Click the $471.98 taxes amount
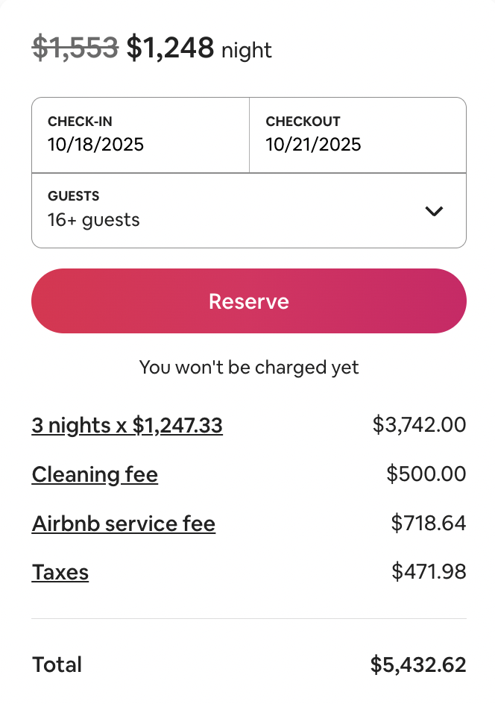 [429, 573]
